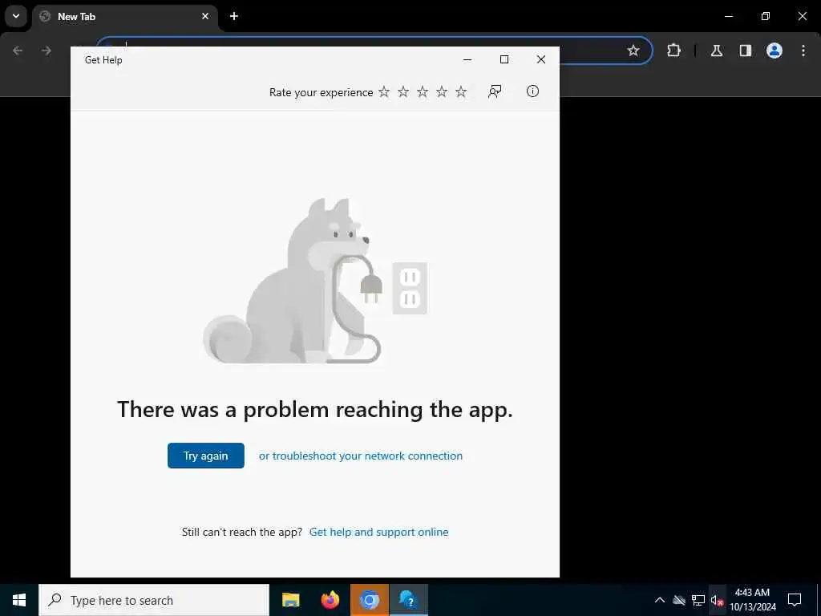This screenshot has width=821, height=616.
Task: Rate experience with the fourth star
Action: coord(442,92)
